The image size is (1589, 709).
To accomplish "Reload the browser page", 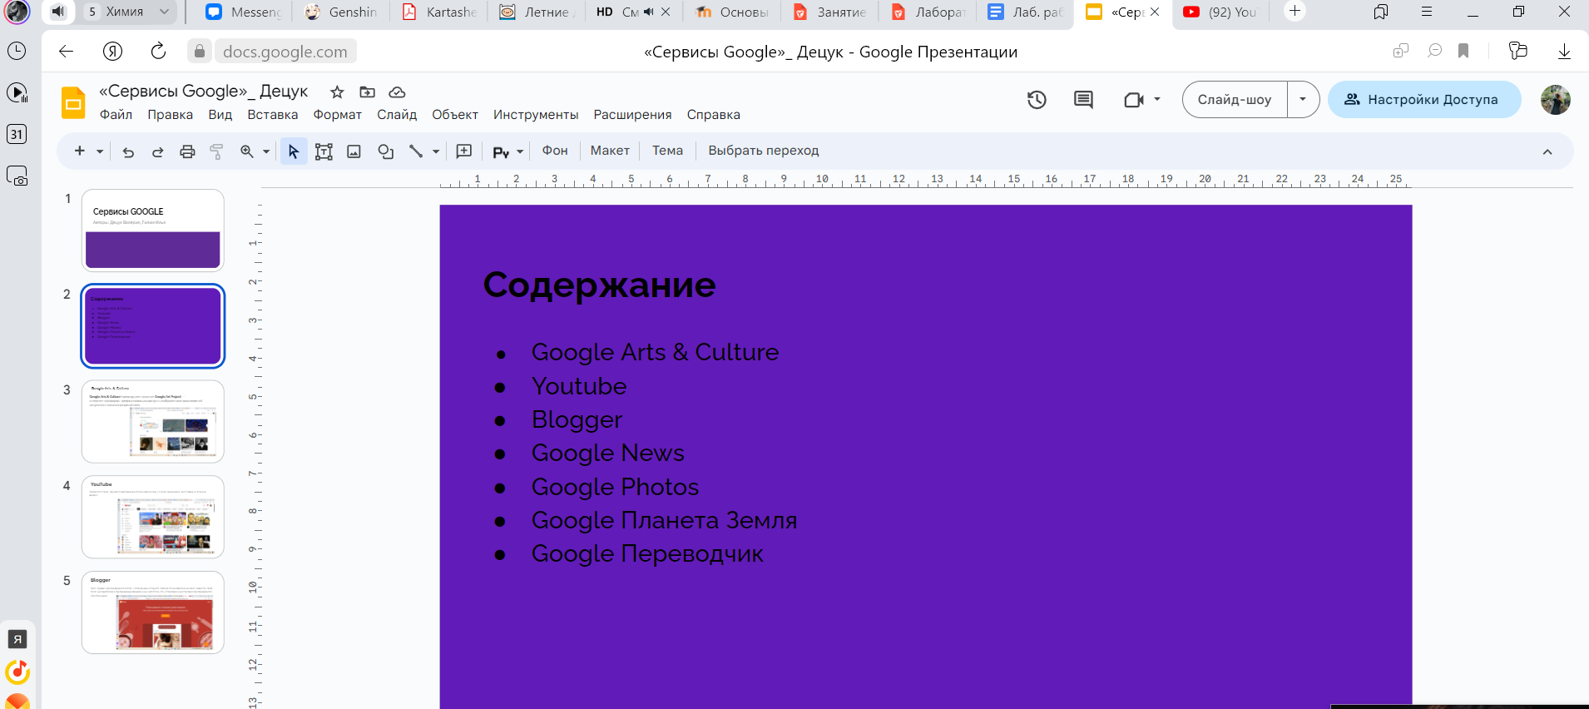I will (x=158, y=52).
